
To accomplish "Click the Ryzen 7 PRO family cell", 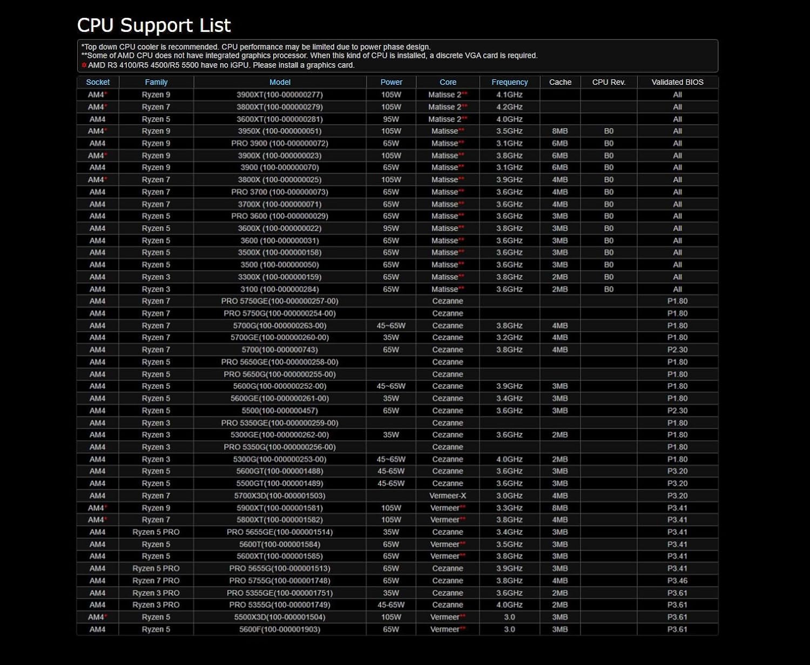I will pyautogui.click(x=156, y=581).
